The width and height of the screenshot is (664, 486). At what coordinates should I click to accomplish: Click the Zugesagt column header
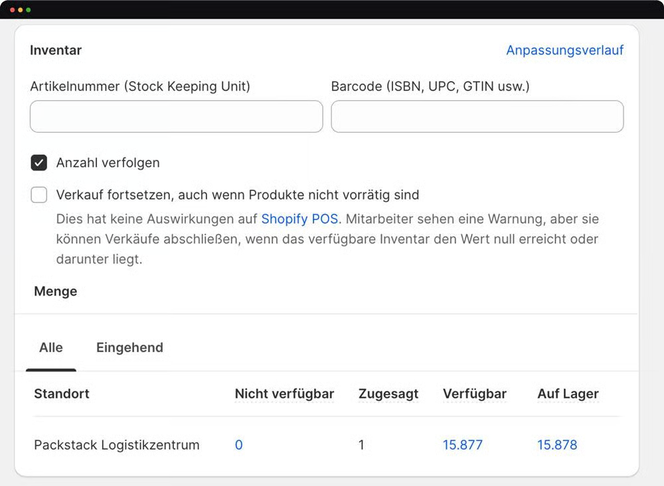pos(388,394)
